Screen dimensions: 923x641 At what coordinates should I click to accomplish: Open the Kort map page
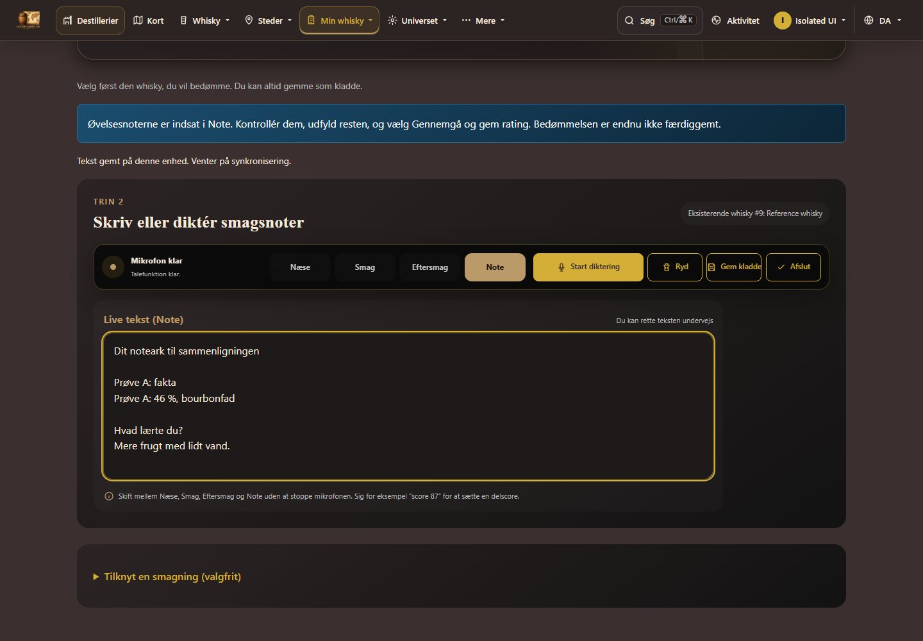coord(149,21)
